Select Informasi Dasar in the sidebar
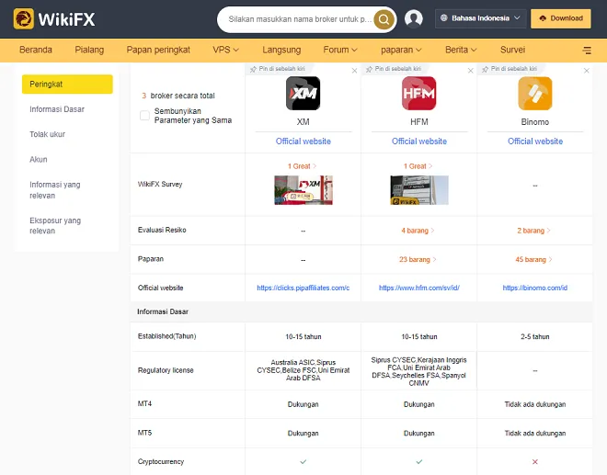This screenshot has width=607, height=475. click(57, 109)
